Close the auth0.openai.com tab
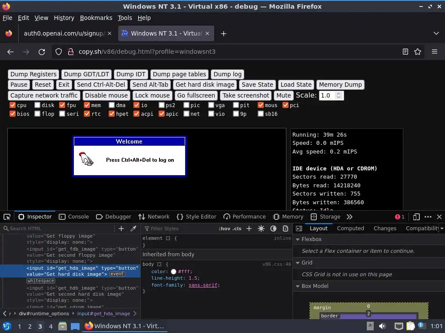The image size is (445, 333). coord(110,33)
